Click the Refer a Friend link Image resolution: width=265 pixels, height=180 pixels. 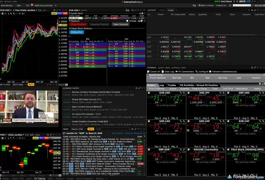tap(206, 5)
